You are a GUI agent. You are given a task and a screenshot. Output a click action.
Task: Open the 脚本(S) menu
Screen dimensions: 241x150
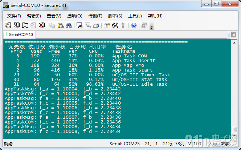(115, 16)
